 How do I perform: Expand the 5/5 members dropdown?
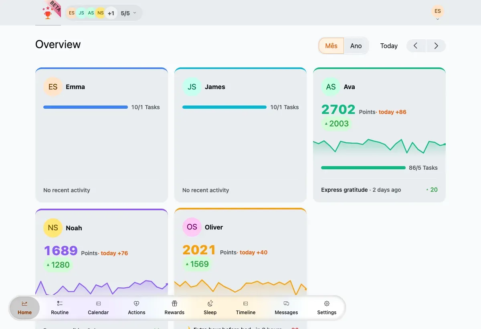click(x=129, y=13)
